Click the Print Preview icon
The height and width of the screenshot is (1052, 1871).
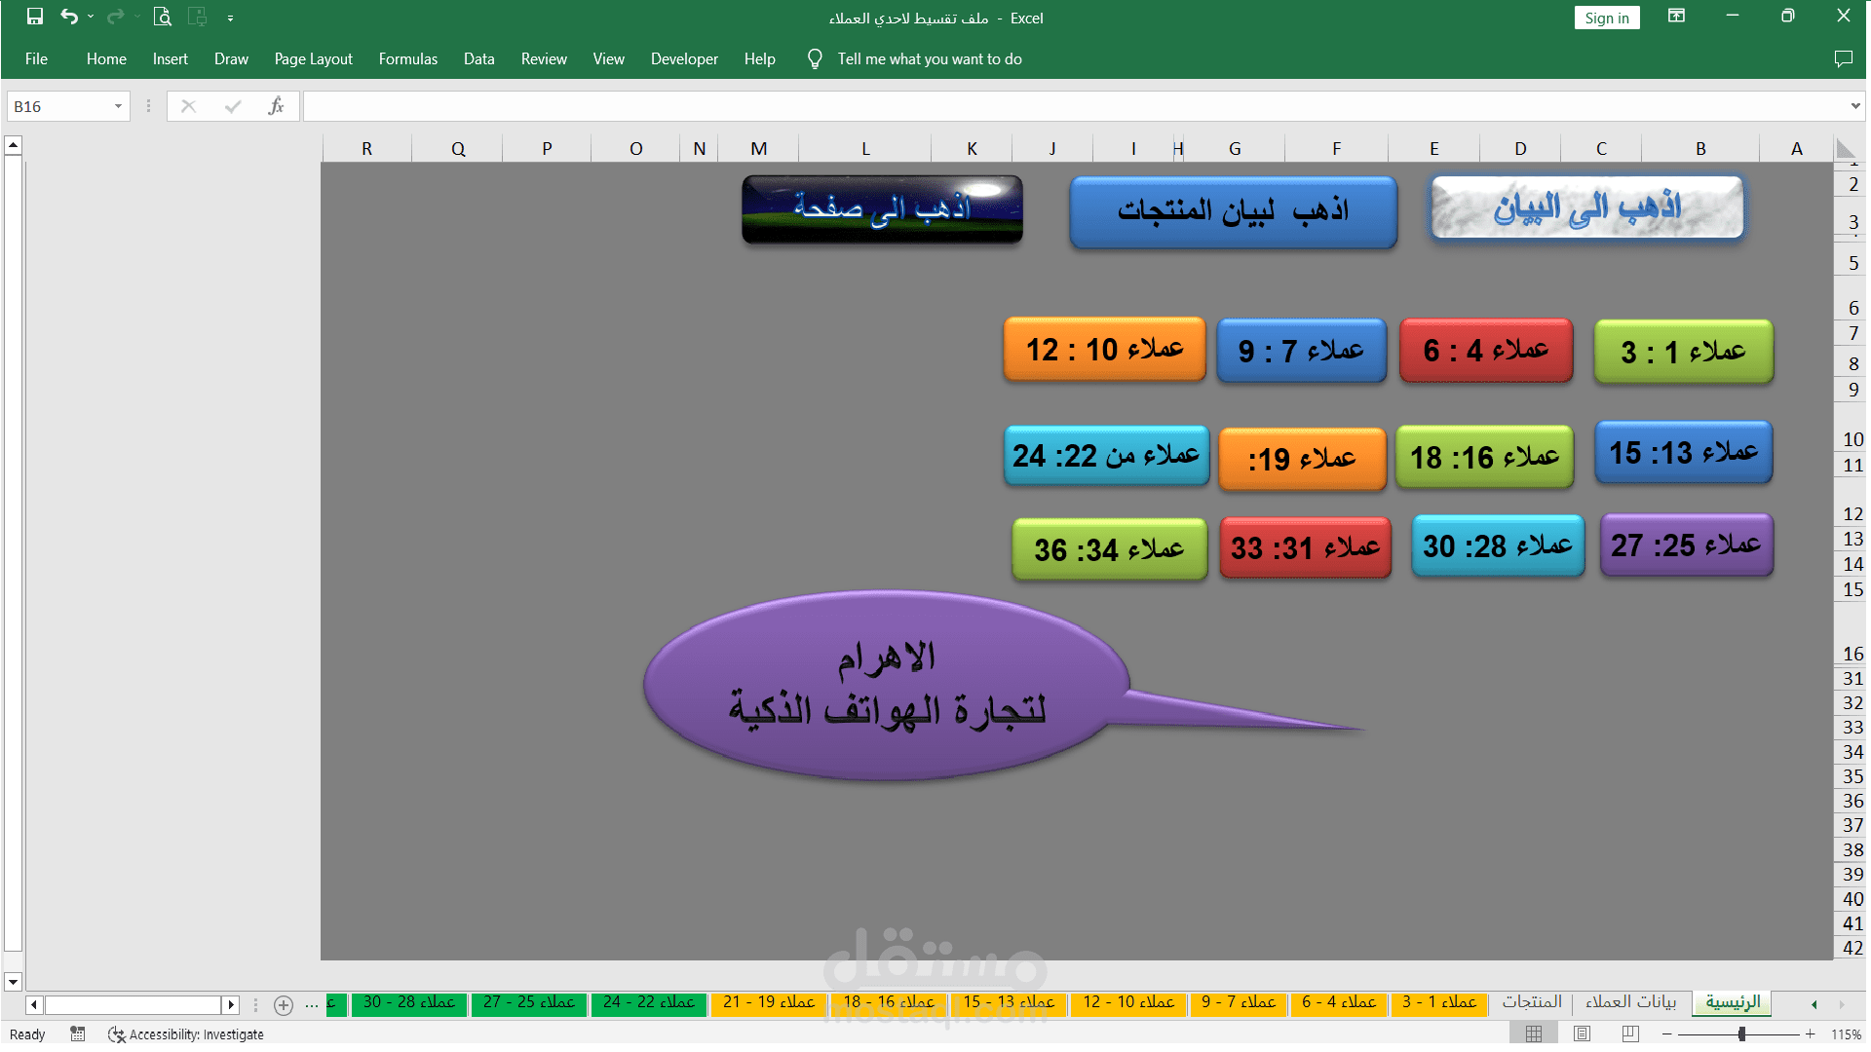pyautogui.click(x=163, y=17)
